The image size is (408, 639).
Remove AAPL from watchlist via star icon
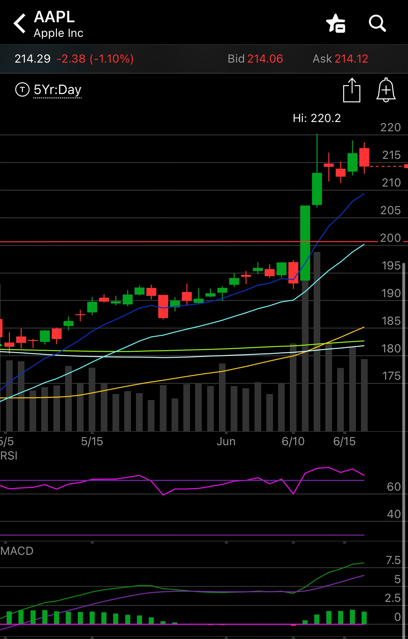point(336,24)
